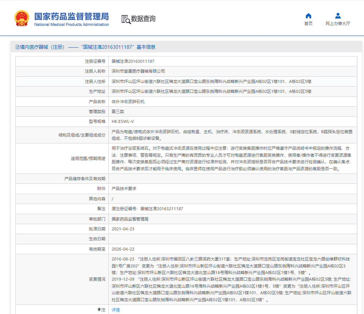Click the 附件 row label
The width and height of the screenshot is (364, 314).
click(x=101, y=189)
